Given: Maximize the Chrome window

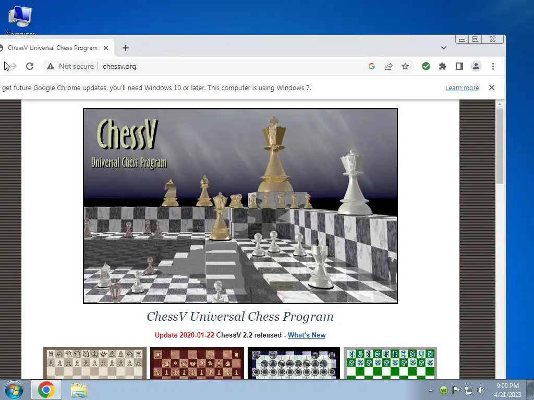Looking at the screenshot, I should coord(475,39).
